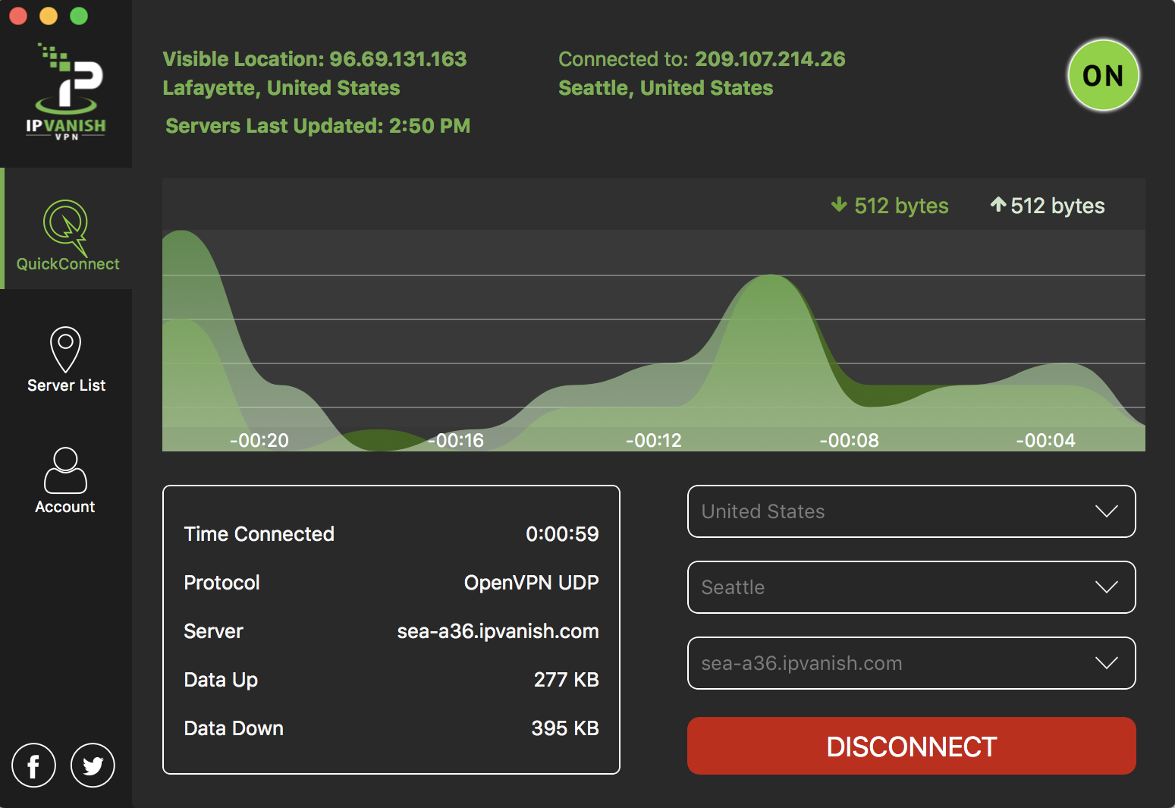The width and height of the screenshot is (1175, 808).
Task: Click the upload arrow icon by 512 bytes
Action: click(998, 204)
